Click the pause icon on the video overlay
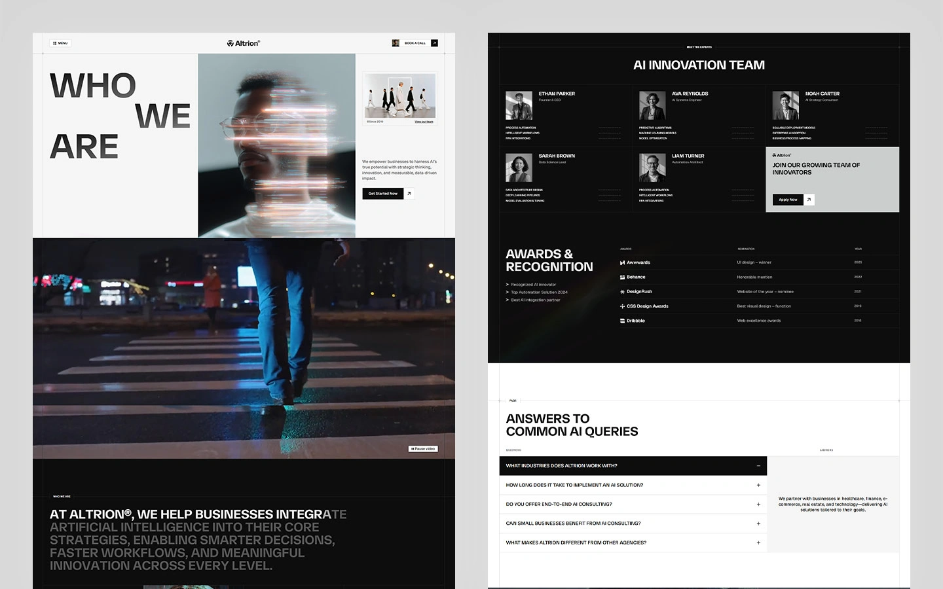 (413, 448)
